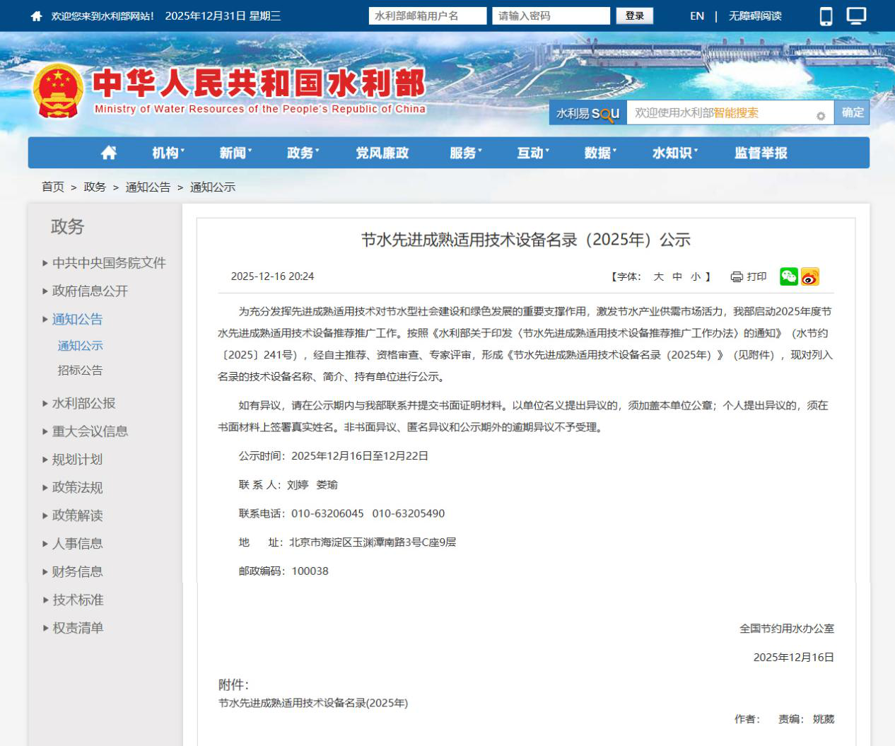The width and height of the screenshot is (895, 746).
Task: Open the attachment 节水先进成熟适用技术设备名录(2025年)
Action: point(313,703)
